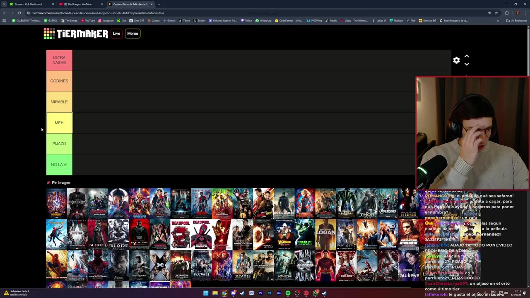Click the browser back arrow
530x298 pixels.
(4, 13)
